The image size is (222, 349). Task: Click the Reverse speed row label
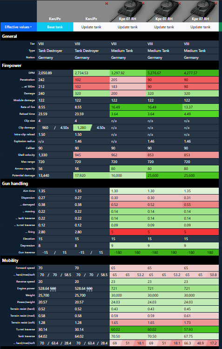pyautogui.click(x=27, y=282)
